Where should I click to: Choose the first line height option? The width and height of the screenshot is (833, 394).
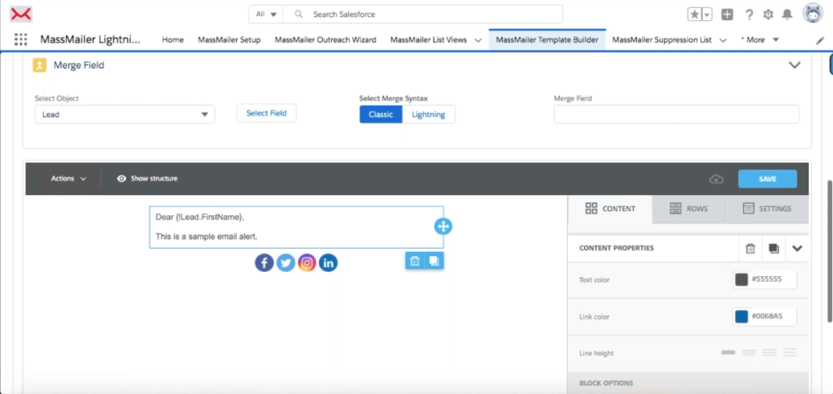click(x=728, y=353)
